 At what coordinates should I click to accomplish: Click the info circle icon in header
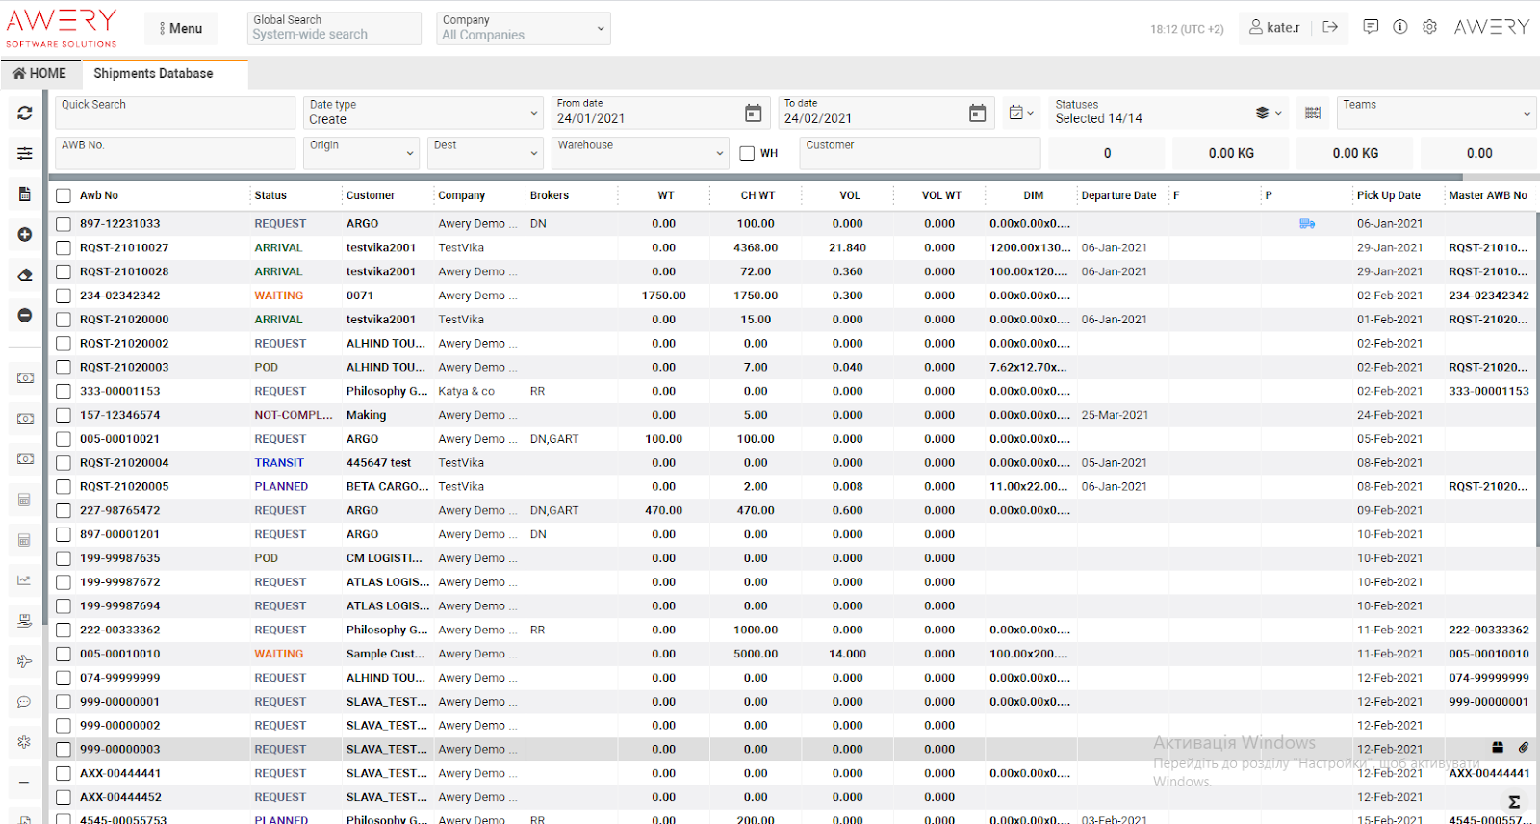(x=1400, y=27)
